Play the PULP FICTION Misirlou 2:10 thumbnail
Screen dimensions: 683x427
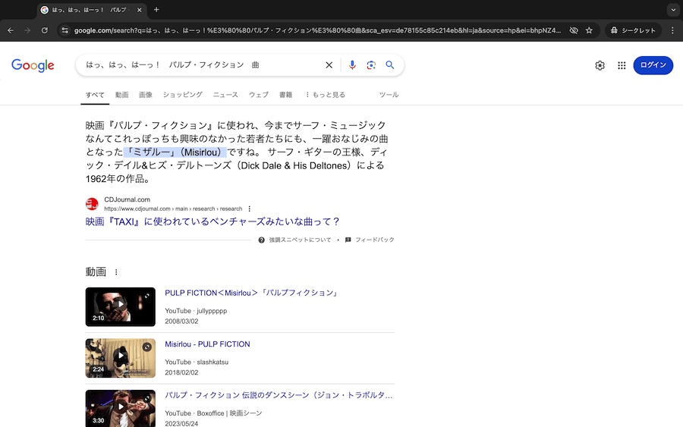coord(120,307)
